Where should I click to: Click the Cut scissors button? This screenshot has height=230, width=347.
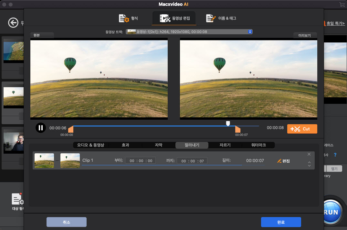302,129
